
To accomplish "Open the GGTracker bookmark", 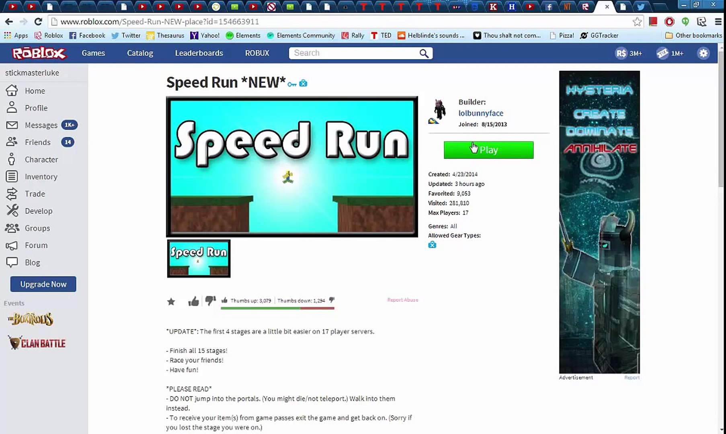I will click(599, 35).
